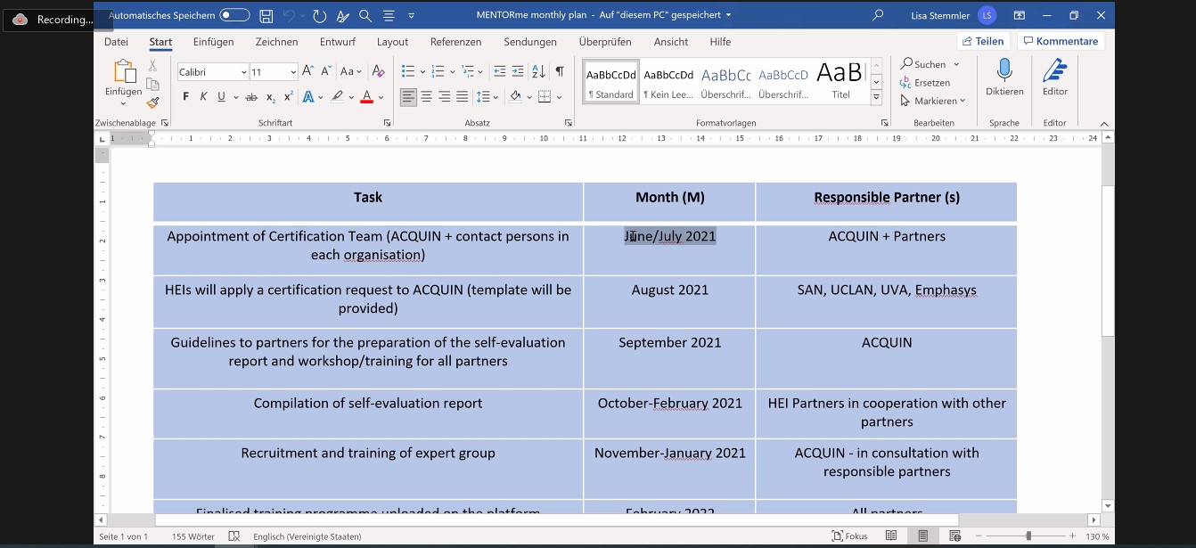The height and width of the screenshot is (548, 1196).
Task: Click the magnifier search icon in title bar
Action: (x=365, y=15)
